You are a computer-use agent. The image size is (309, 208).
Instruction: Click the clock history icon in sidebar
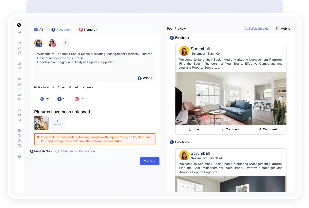[19, 141]
